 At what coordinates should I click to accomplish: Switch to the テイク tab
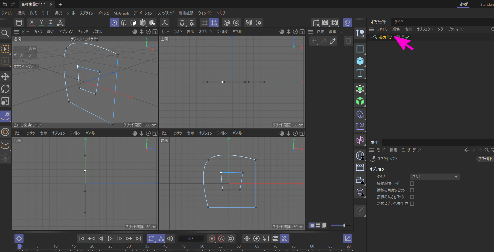click(398, 22)
